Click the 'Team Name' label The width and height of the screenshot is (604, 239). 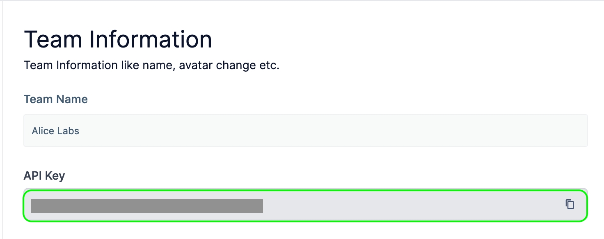click(56, 99)
